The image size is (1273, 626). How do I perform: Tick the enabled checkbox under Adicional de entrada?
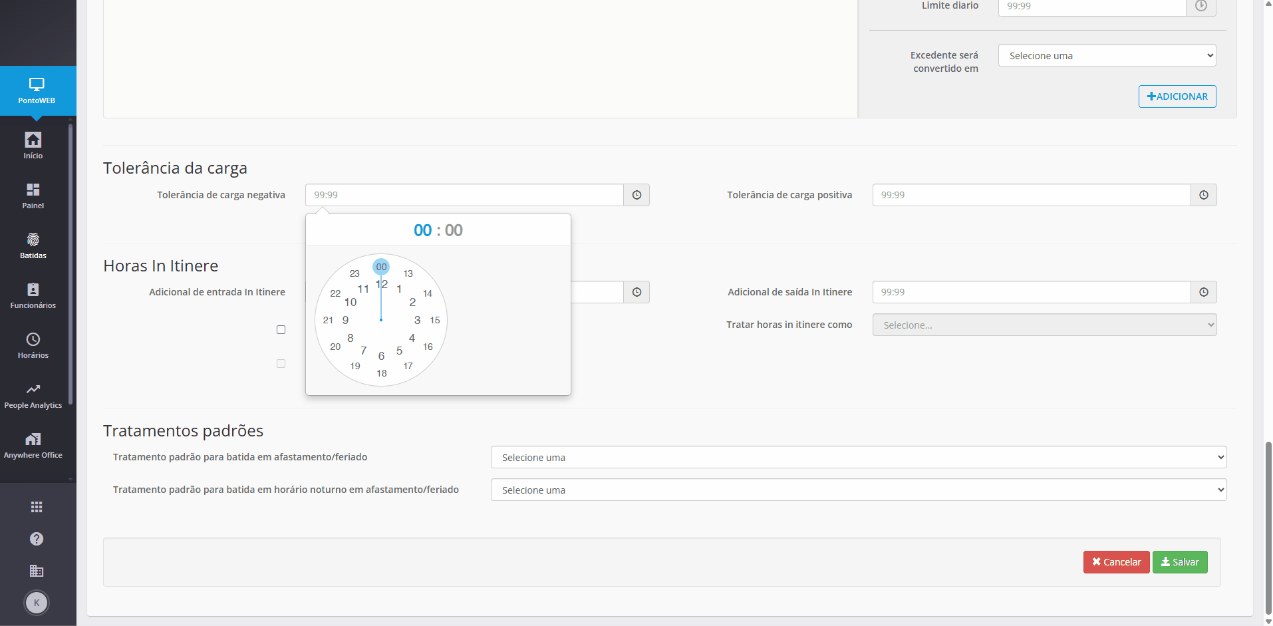point(281,330)
